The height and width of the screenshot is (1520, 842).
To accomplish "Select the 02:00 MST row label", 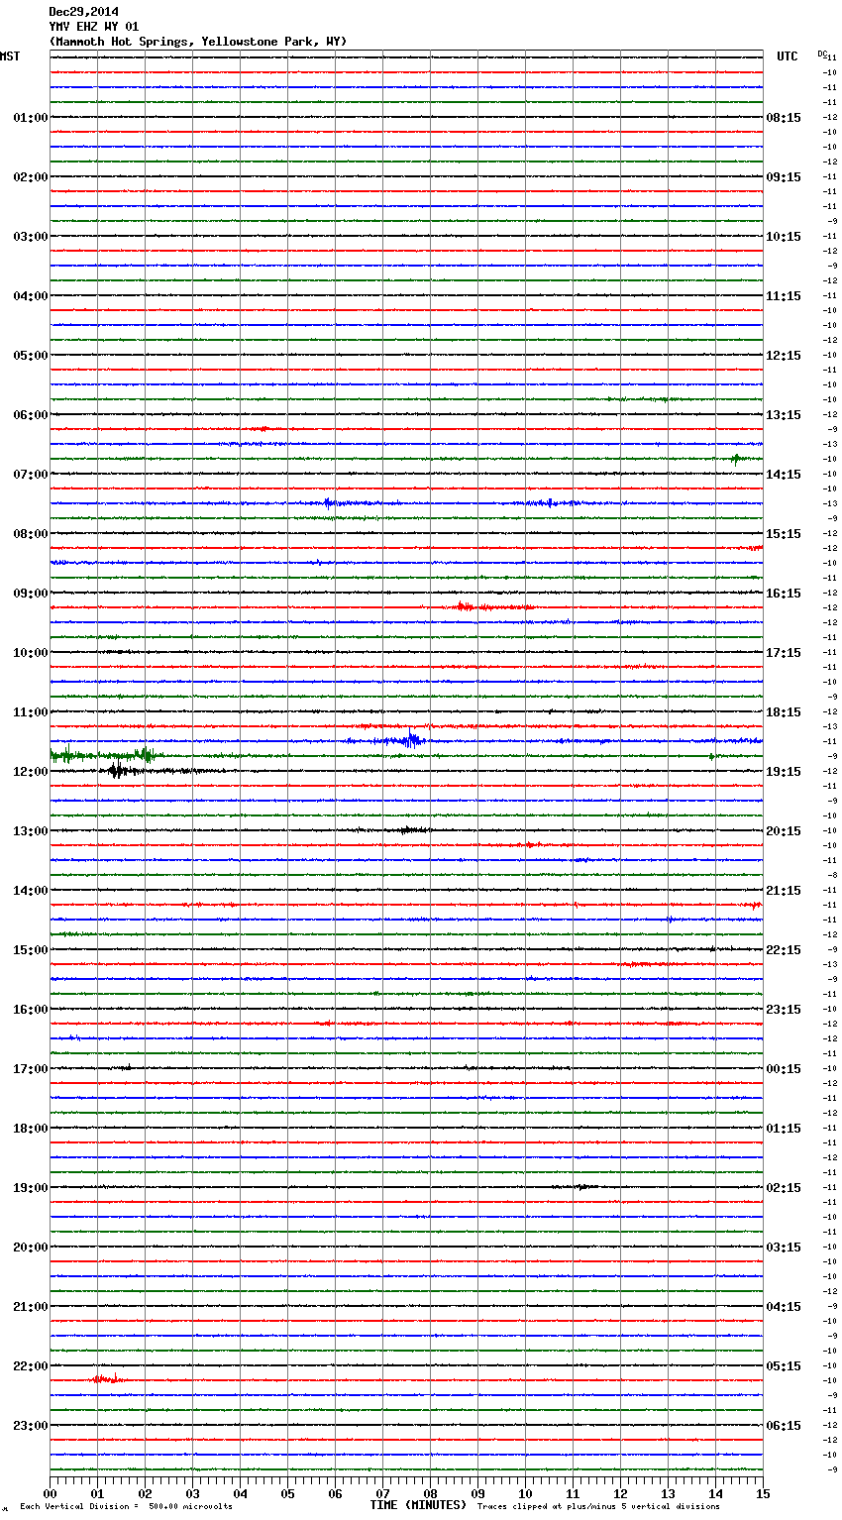I will click(x=30, y=177).
